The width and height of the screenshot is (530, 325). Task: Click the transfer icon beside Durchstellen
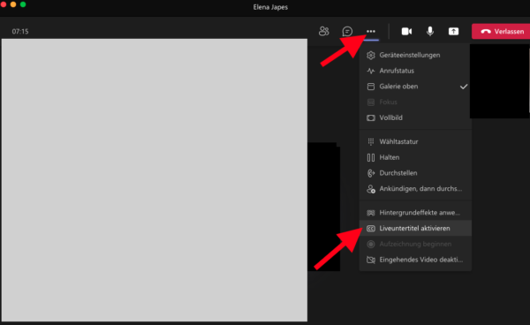pos(371,173)
